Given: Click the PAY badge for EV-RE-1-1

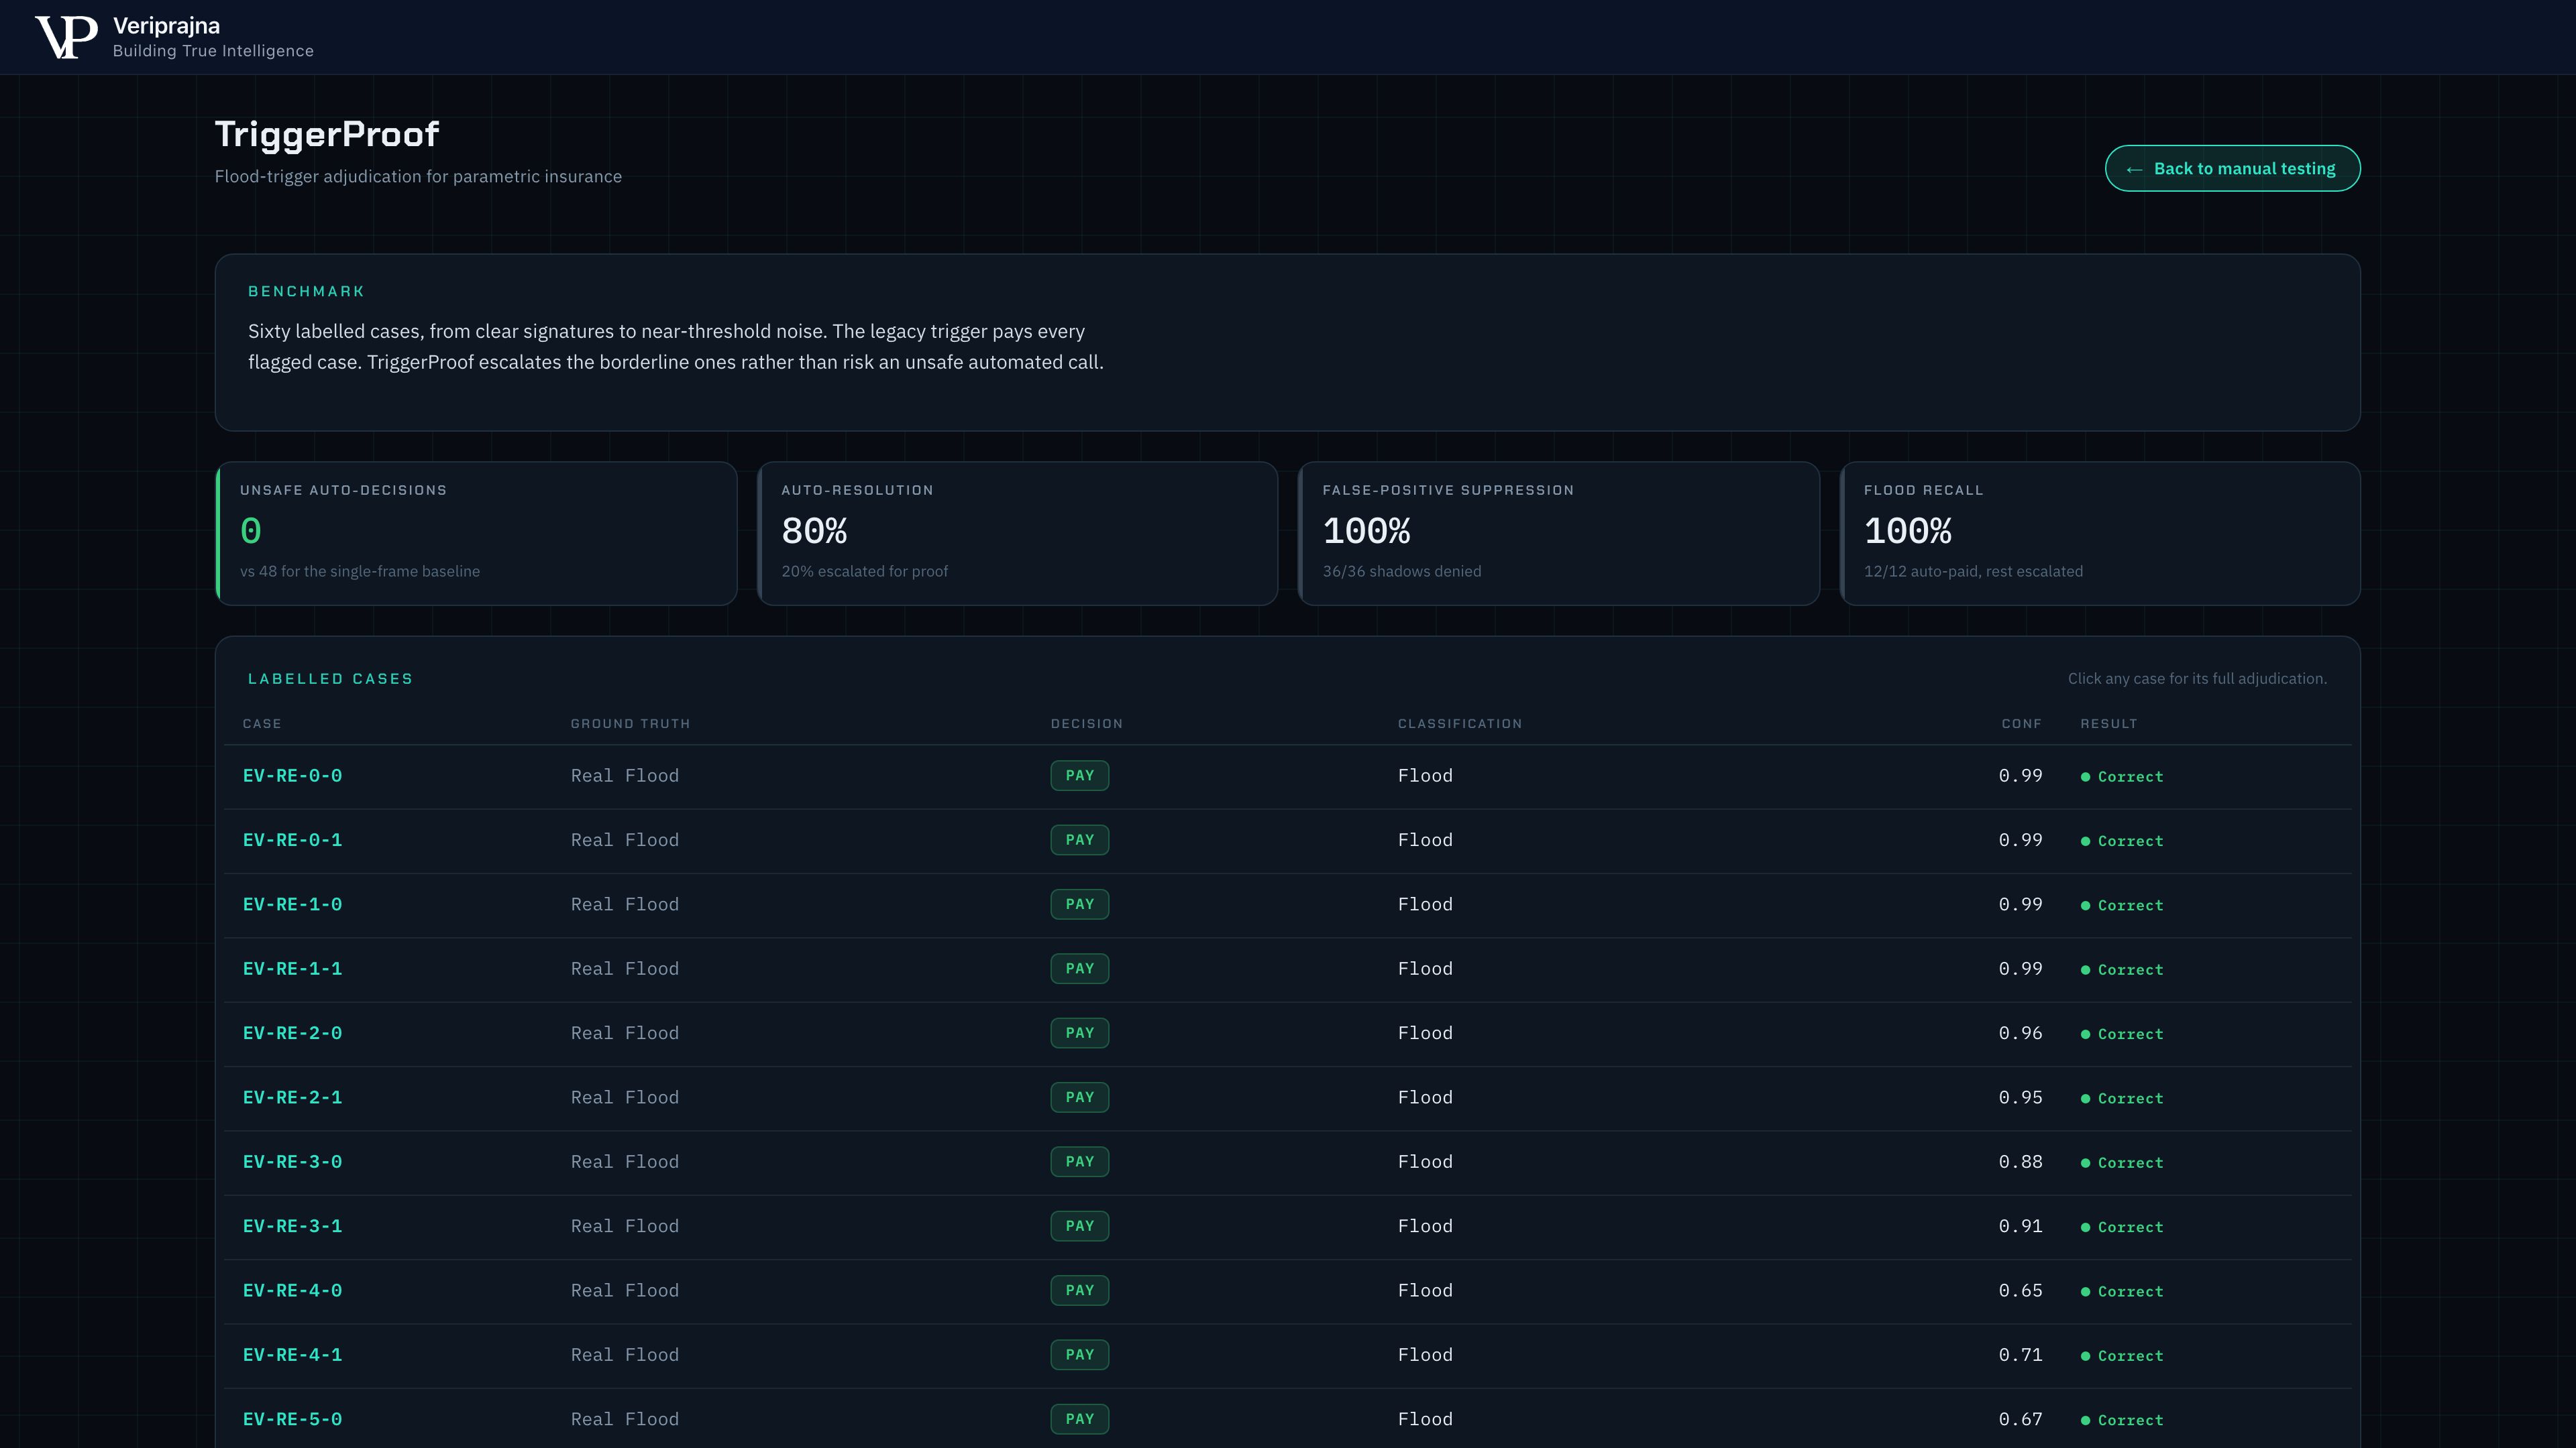Looking at the screenshot, I should tap(1079, 968).
